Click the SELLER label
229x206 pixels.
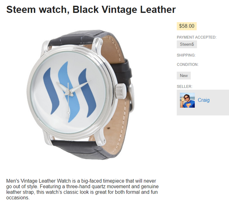click(x=185, y=87)
